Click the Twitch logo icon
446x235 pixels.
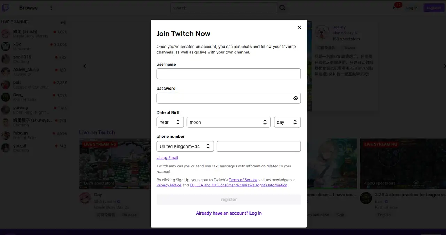tap(6, 8)
